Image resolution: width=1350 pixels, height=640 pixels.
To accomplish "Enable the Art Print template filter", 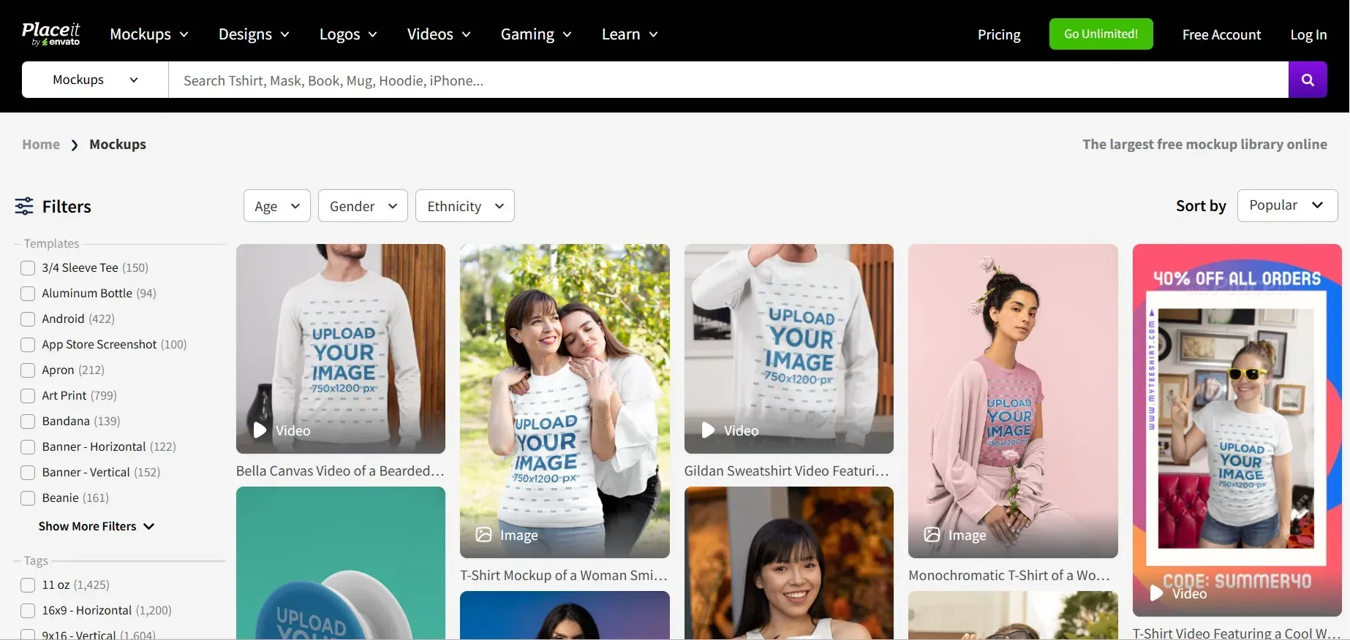I will click(28, 396).
